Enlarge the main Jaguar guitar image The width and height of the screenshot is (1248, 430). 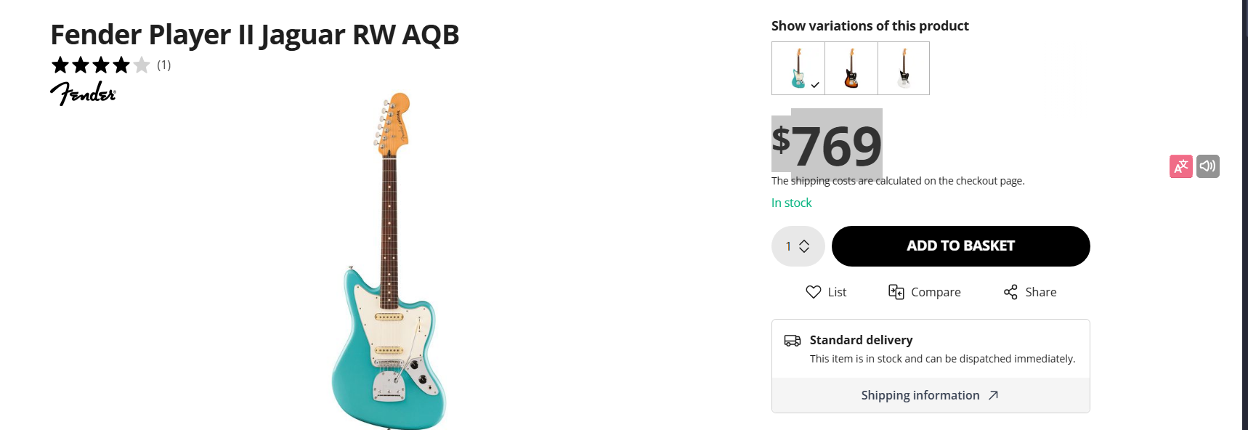point(389,261)
